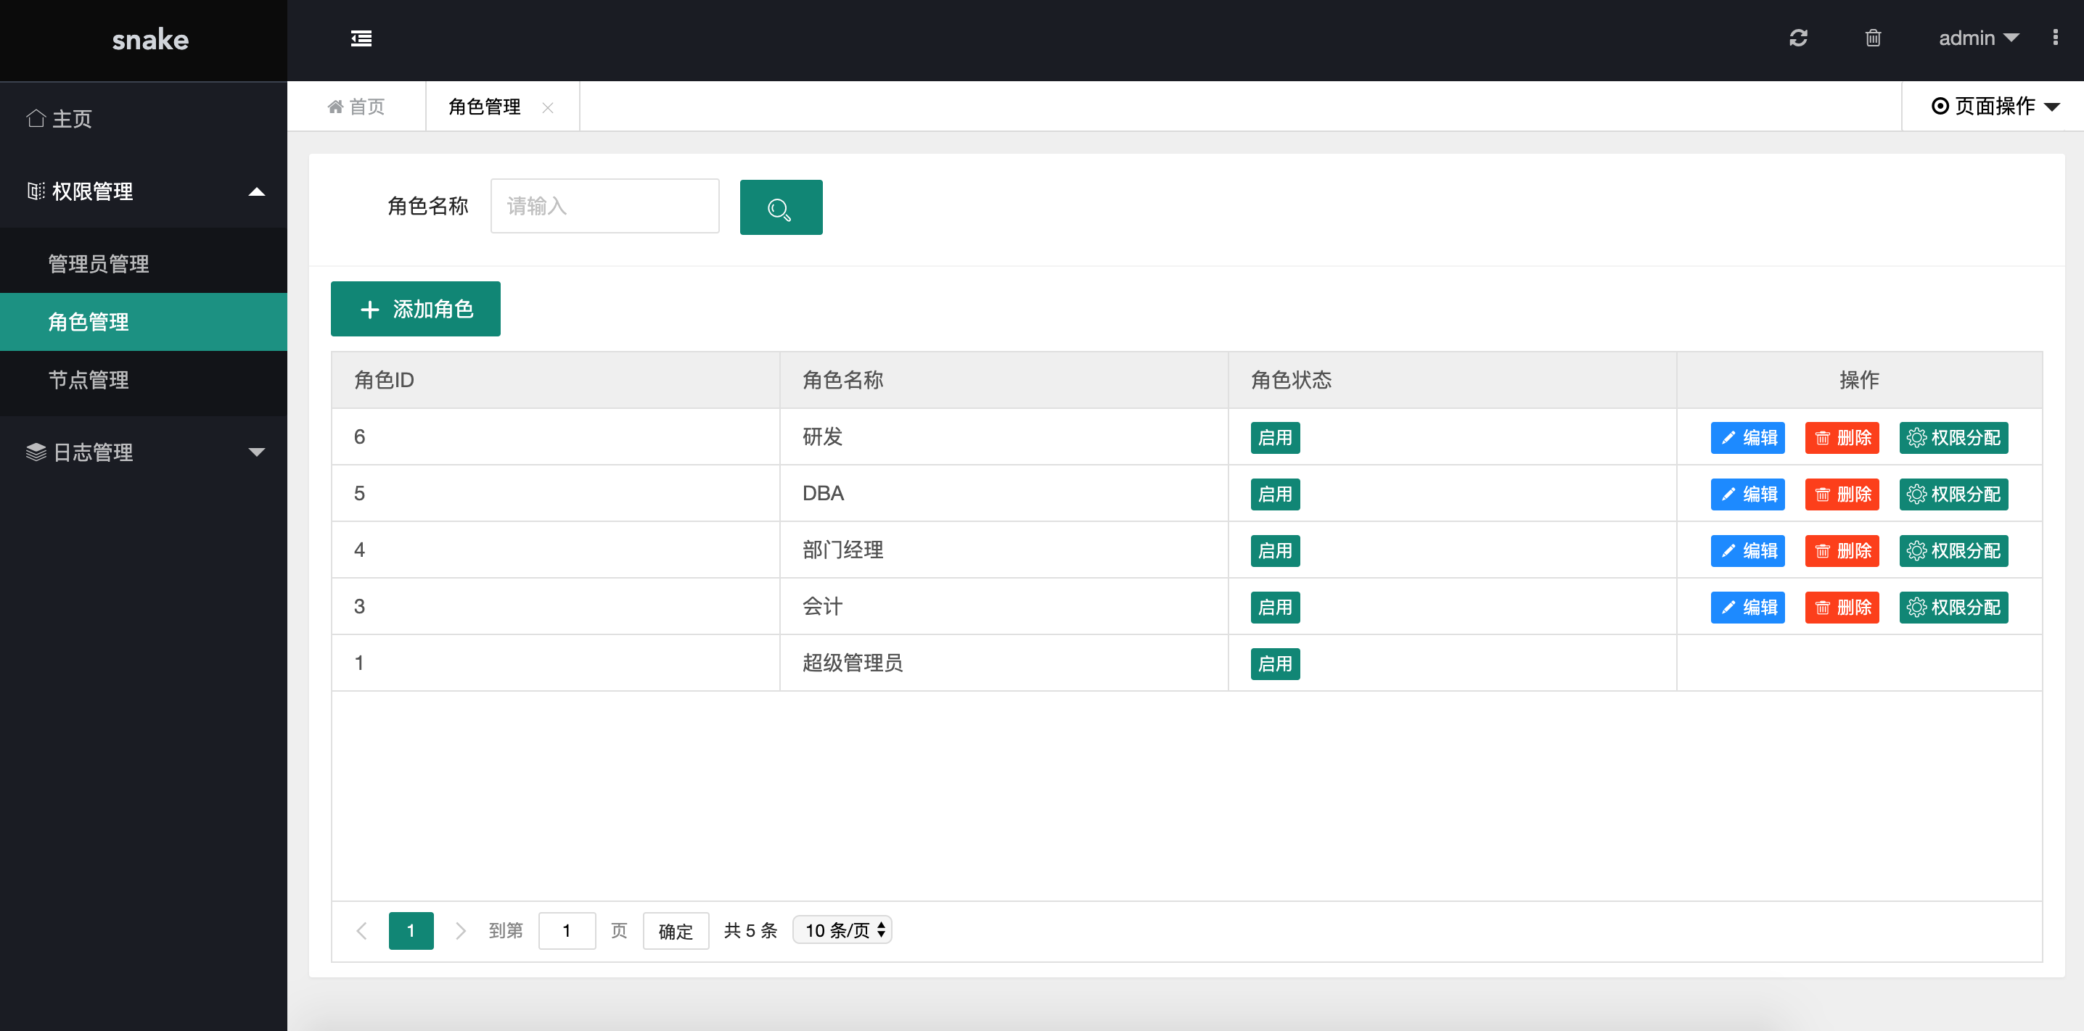Open the admin user dropdown
This screenshot has height=1031, width=2084.
[1978, 39]
